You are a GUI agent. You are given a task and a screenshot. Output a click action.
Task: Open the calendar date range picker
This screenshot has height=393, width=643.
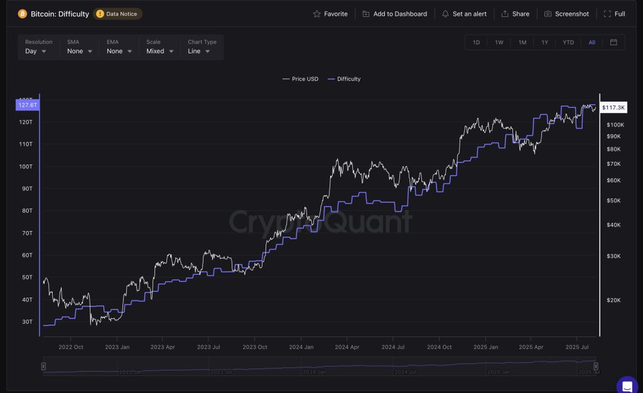pos(613,43)
